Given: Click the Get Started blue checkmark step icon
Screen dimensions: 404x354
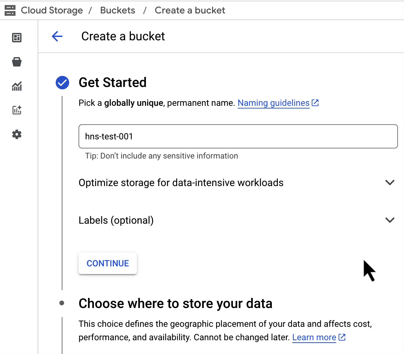Looking at the screenshot, I should [x=62, y=83].
